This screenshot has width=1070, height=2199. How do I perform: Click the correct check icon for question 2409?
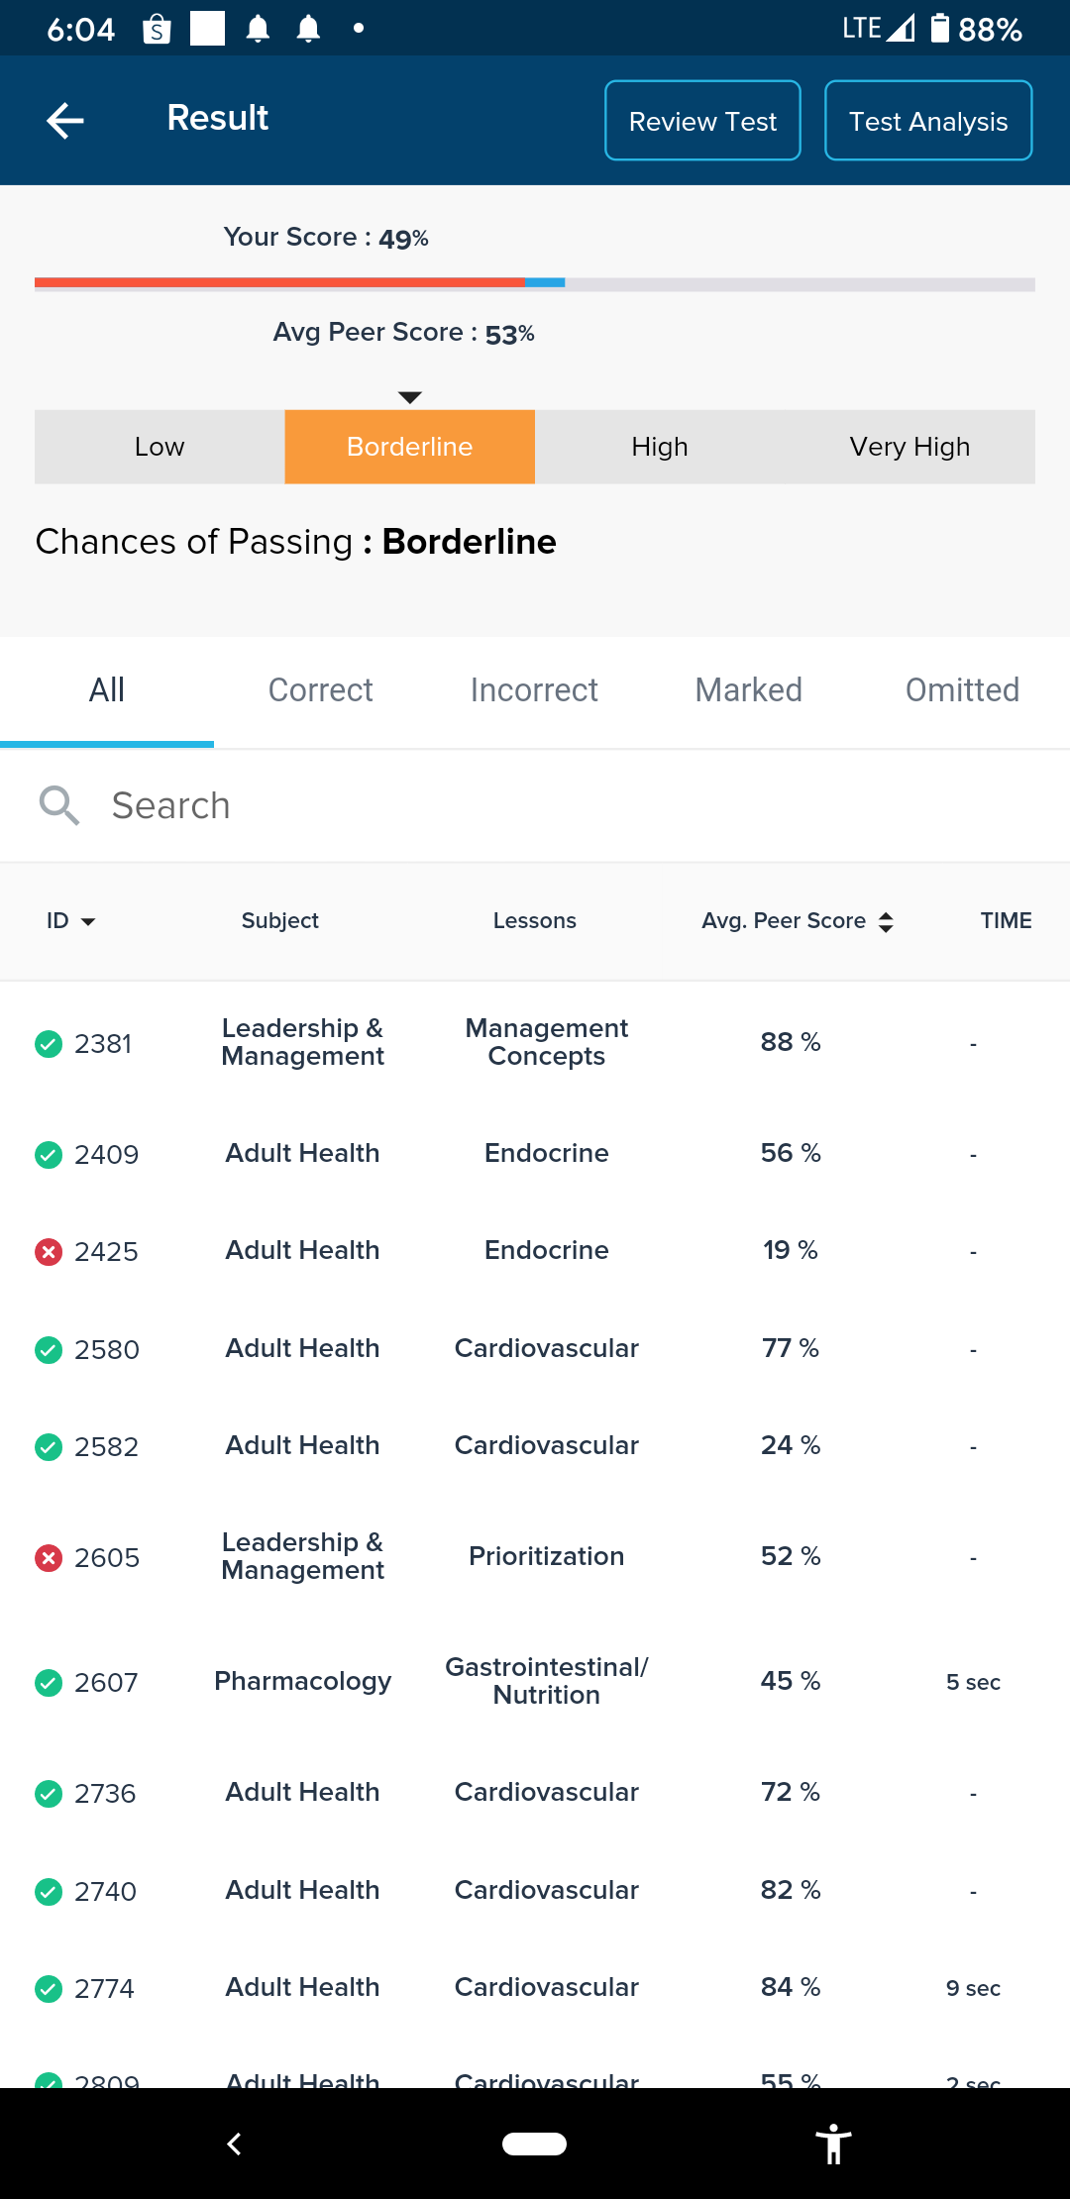coord(49,1155)
